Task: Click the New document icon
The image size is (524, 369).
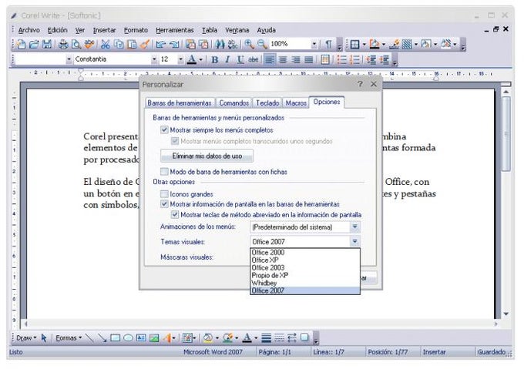Action: [x=21, y=44]
